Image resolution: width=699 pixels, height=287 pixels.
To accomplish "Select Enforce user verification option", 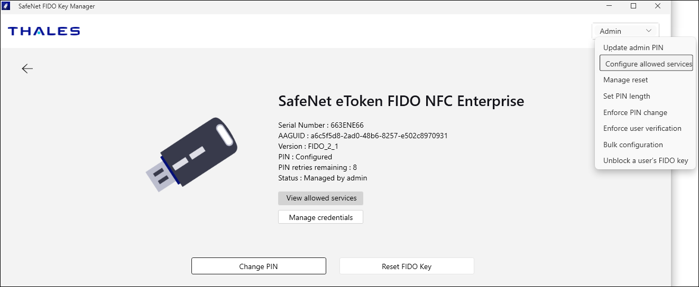I will tap(642, 129).
